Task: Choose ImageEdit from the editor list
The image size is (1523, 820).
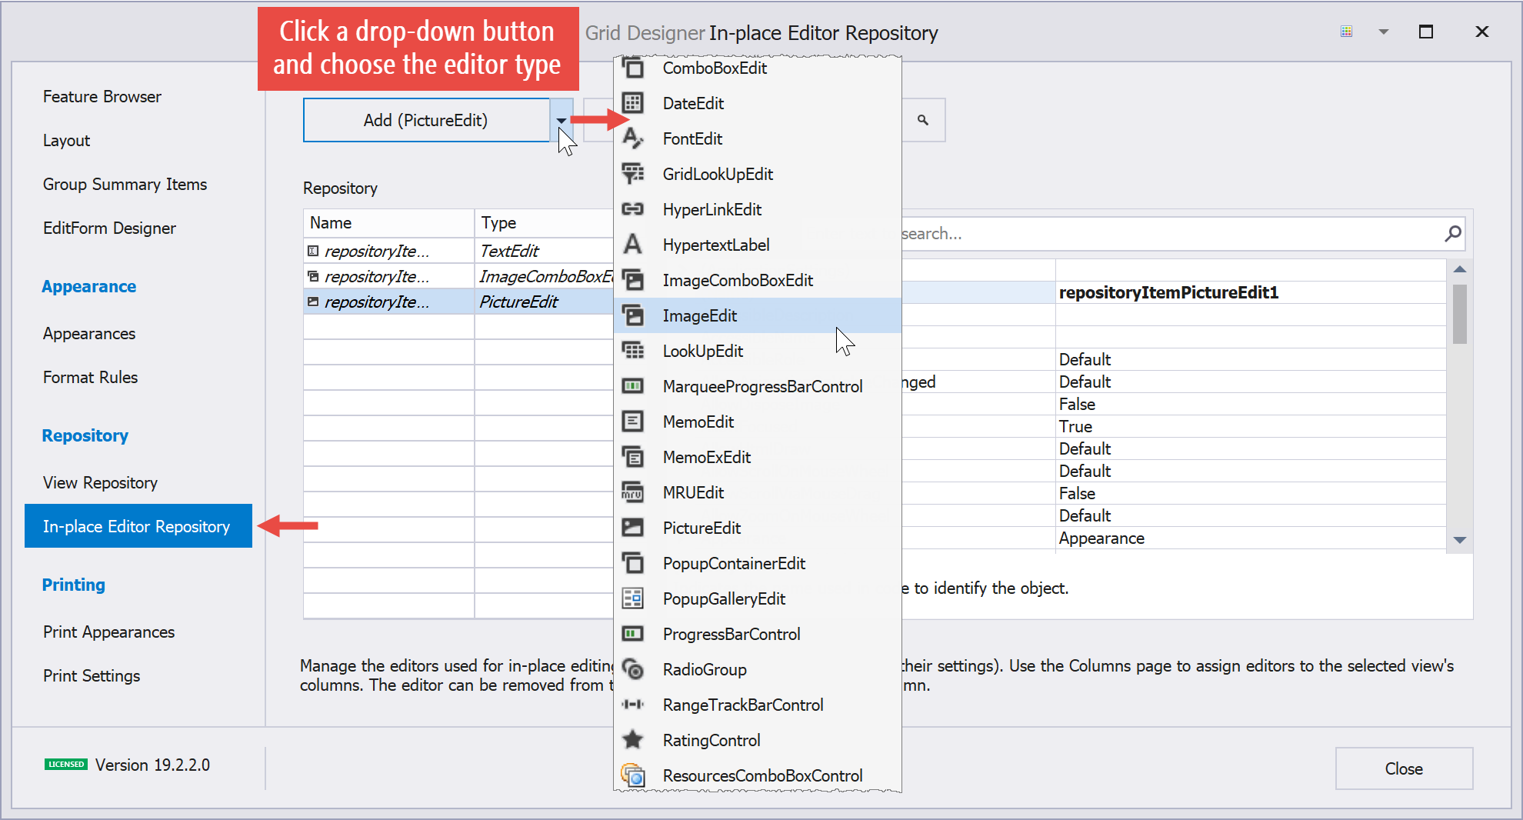Action: pos(699,315)
